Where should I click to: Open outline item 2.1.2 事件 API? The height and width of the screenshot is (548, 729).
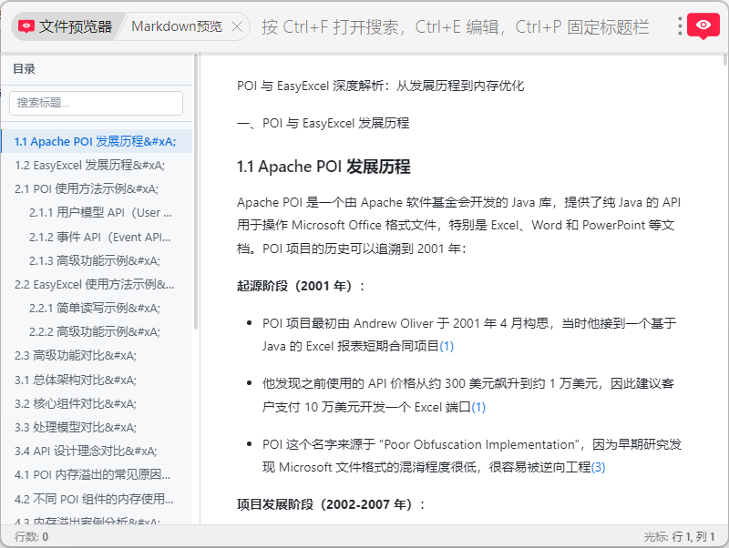(x=97, y=237)
